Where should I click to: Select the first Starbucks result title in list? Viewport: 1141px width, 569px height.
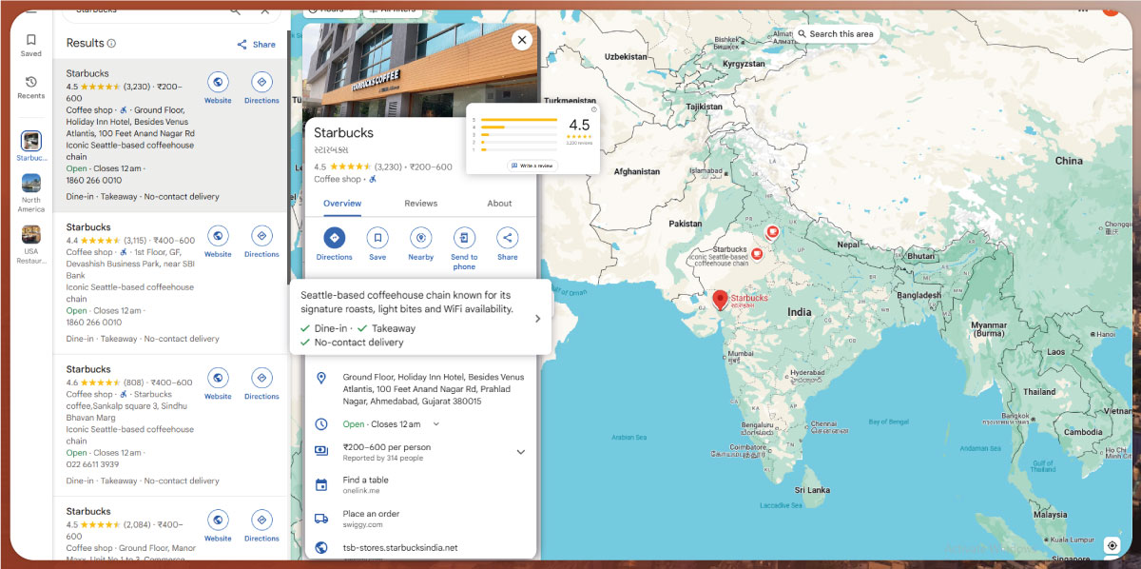pyautogui.click(x=87, y=73)
